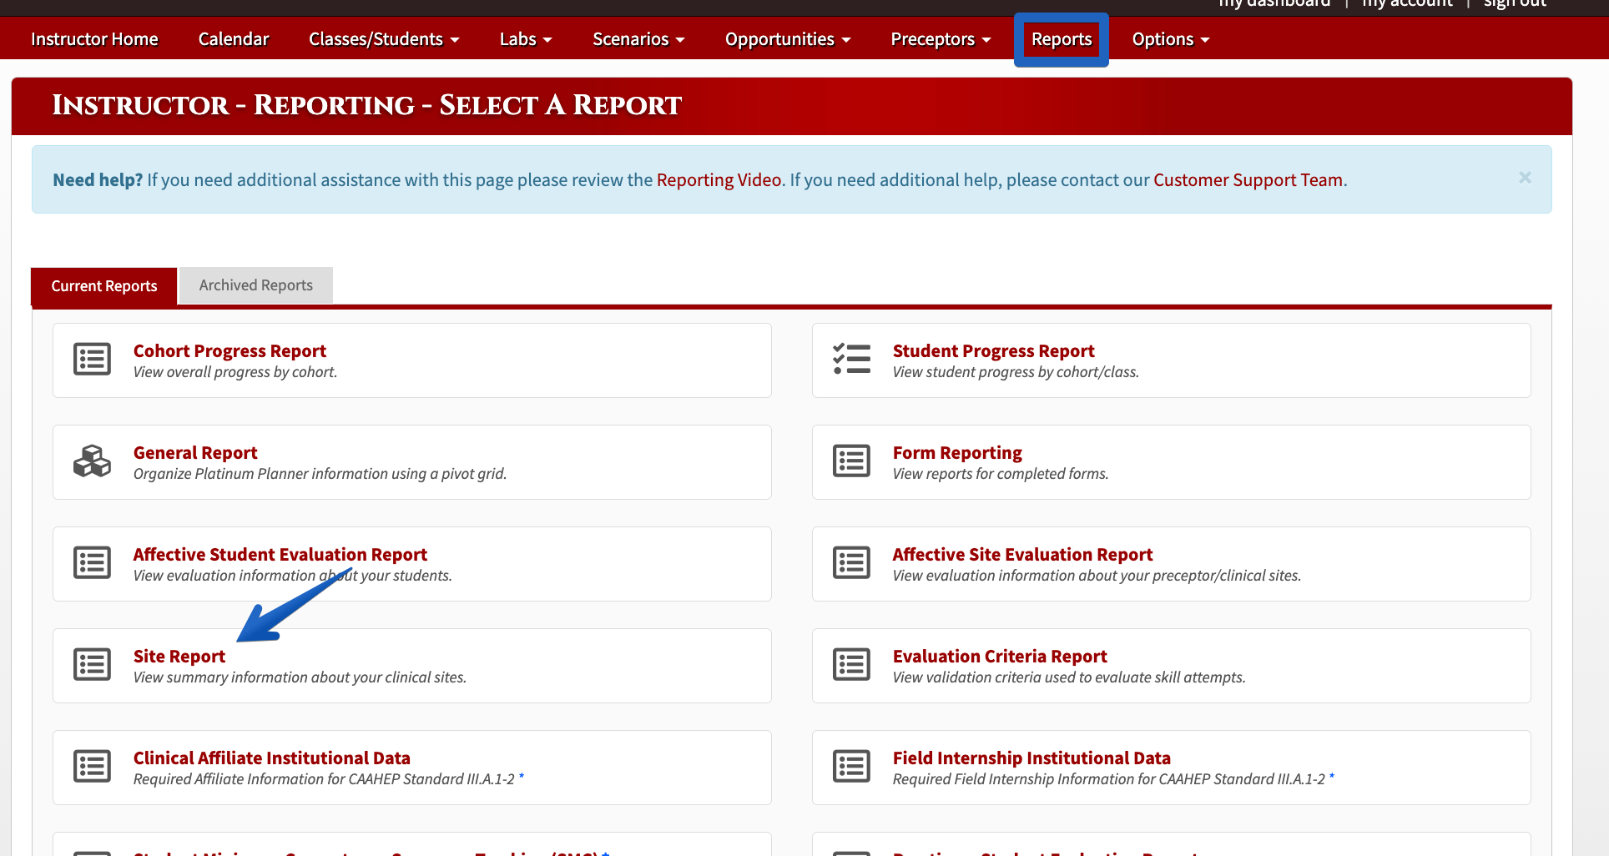Click the Affective Site Evaluation Report icon
1609x856 pixels.
coord(851,562)
